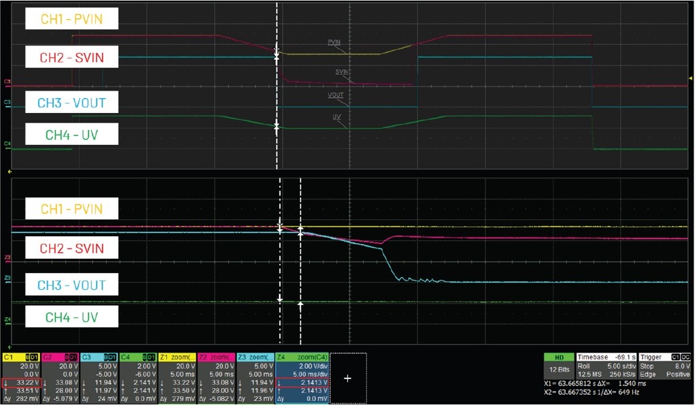Image resolution: width=695 pixels, height=405 pixels.
Task: Open the C1 channel descriptor box
Action: click(x=20, y=357)
